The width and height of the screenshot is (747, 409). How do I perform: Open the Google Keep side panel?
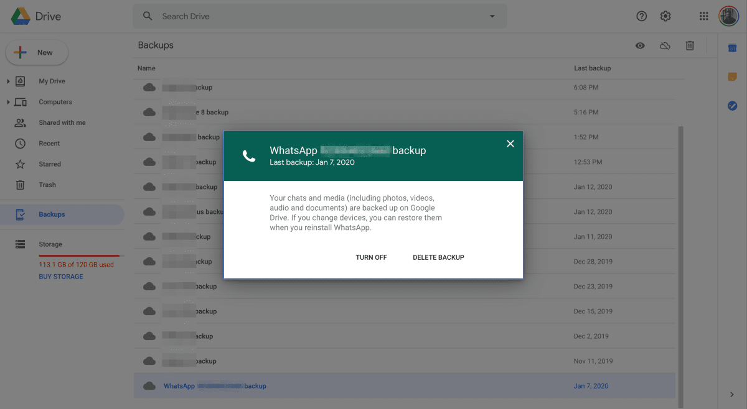(x=733, y=76)
